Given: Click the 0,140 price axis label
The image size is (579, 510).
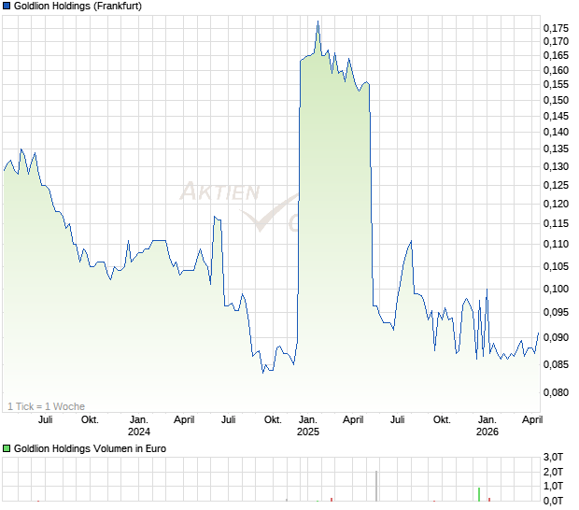Looking at the screenshot, I should tap(556, 132).
